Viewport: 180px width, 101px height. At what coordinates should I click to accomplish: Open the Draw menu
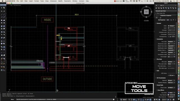pyautogui.click(x=47, y=1)
